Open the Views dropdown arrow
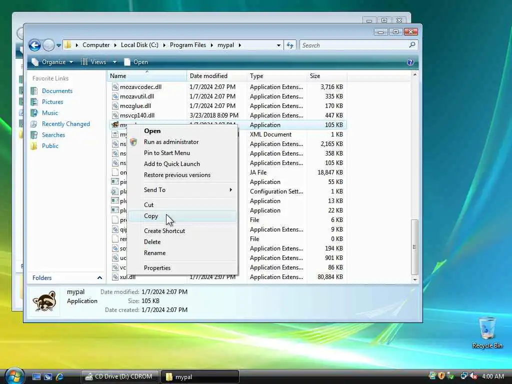Image resolution: width=512 pixels, height=384 pixels. [x=114, y=62]
